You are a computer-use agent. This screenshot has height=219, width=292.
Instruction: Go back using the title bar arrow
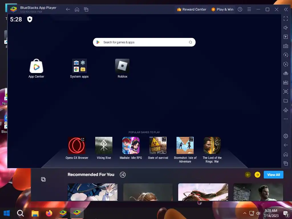[x=68, y=9]
